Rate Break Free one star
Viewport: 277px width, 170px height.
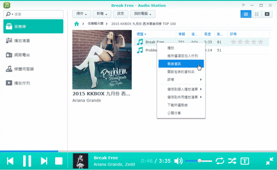[233, 42]
